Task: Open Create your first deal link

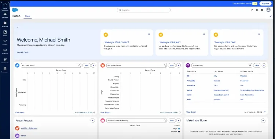Action: pos(224,42)
